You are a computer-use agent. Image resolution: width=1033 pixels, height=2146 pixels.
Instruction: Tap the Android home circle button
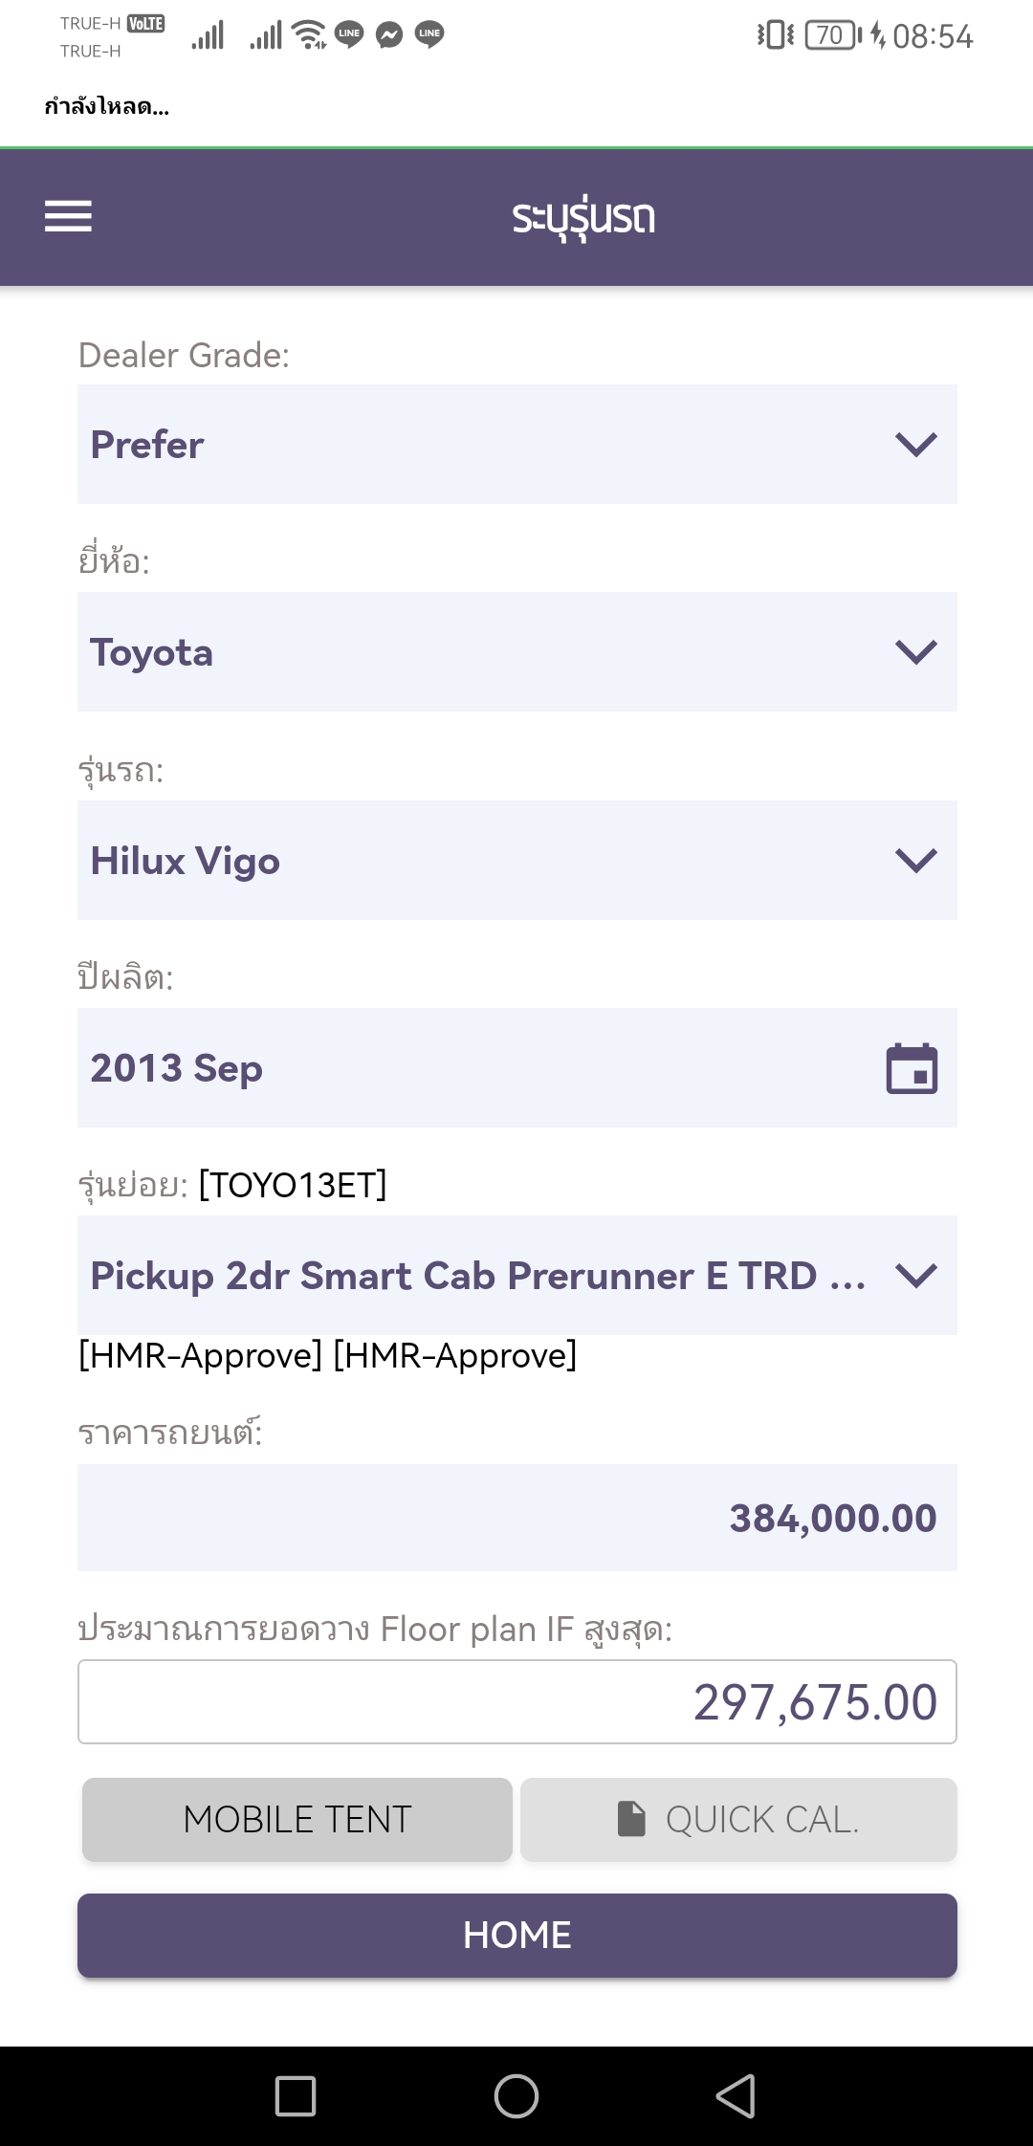pos(516,2096)
